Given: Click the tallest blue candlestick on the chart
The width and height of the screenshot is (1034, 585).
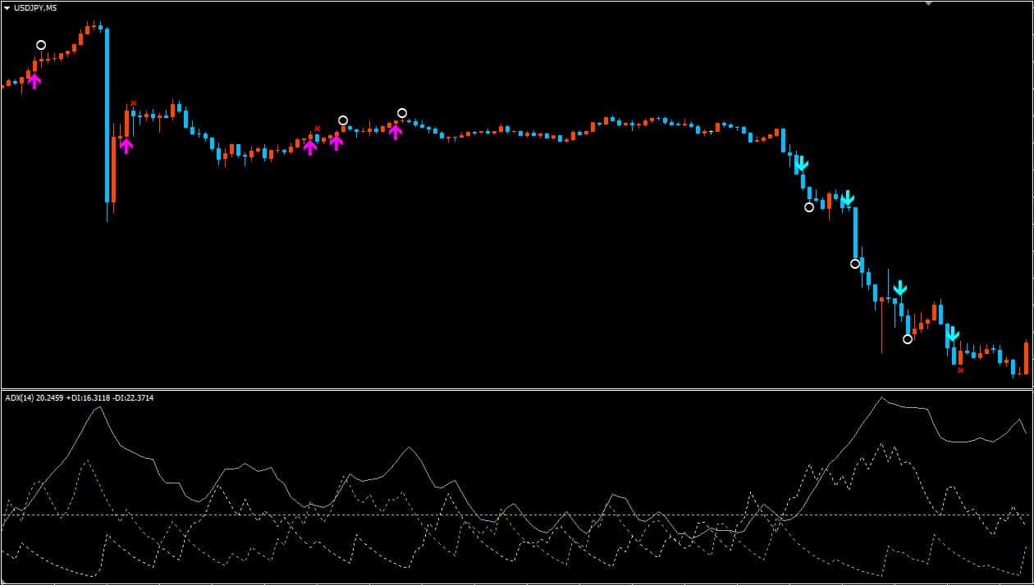Looking at the screenshot, I should coord(107,115).
